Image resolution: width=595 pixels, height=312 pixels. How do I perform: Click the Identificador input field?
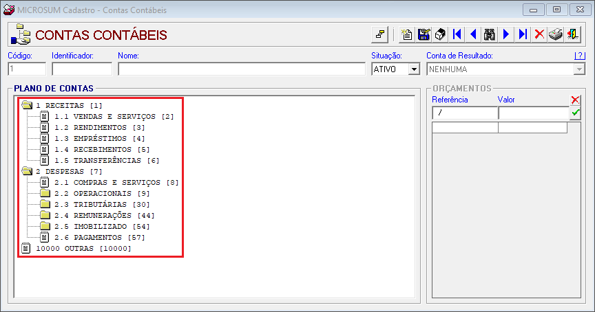82,69
